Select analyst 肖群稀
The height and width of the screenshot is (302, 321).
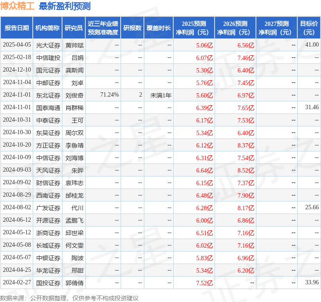[75, 108]
